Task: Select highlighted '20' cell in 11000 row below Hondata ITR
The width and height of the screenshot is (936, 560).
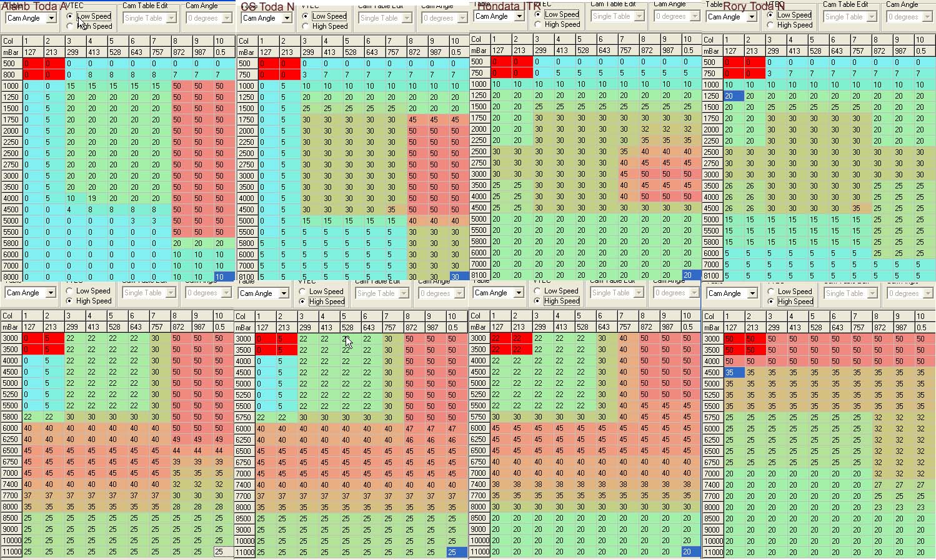Action: pyautogui.click(x=691, y=552)
